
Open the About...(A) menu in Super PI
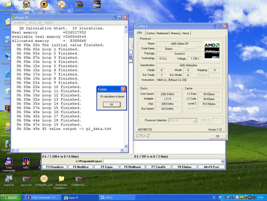click(35, 22)
